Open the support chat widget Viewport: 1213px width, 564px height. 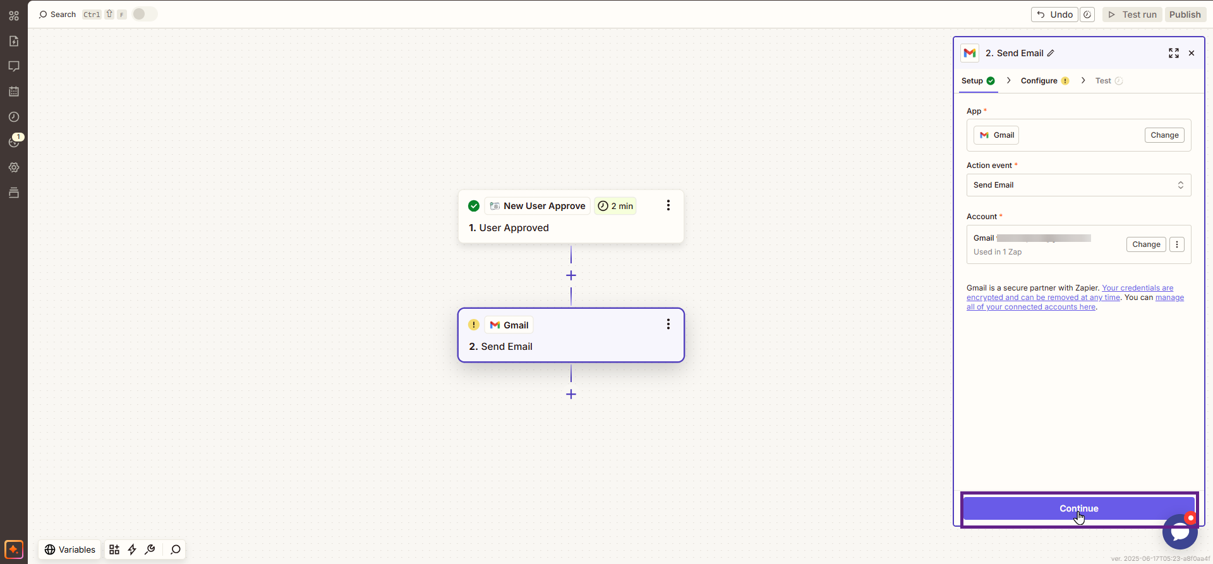coord(1179,532)
